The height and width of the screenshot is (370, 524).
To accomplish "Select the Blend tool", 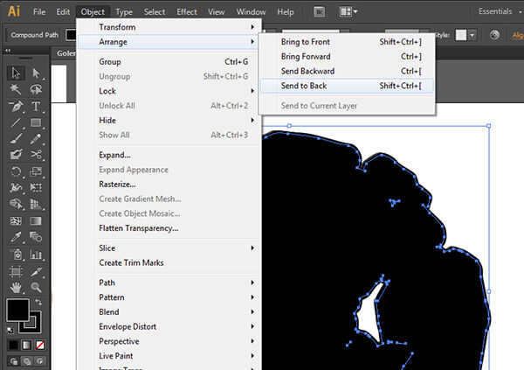I will pos(36,237).
